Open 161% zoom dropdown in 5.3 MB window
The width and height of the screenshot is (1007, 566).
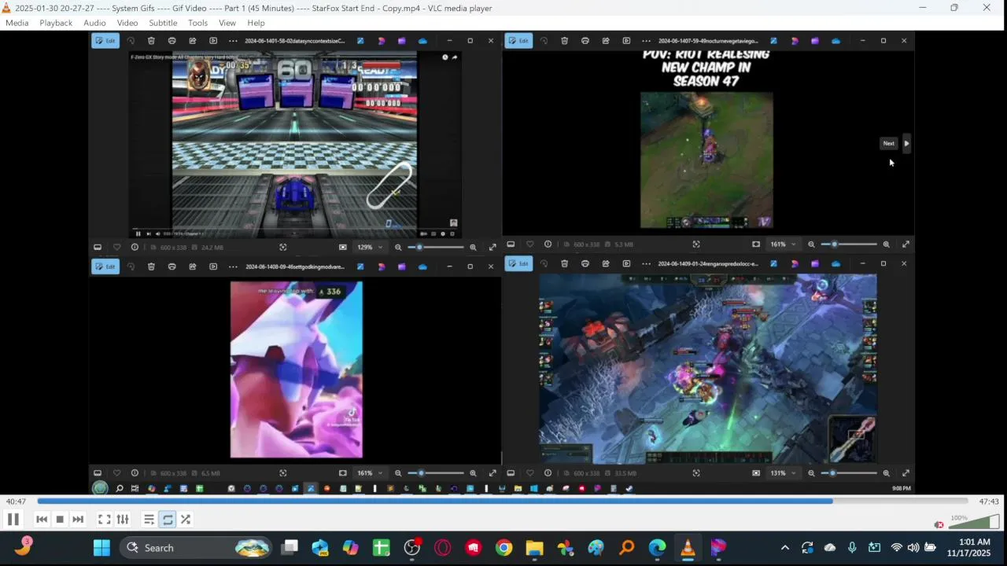click(783, 244)
